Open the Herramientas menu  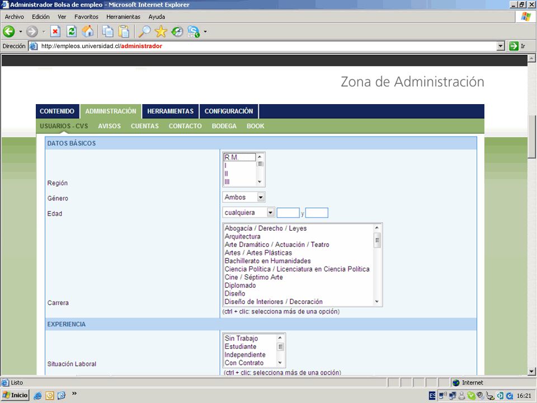123,17
